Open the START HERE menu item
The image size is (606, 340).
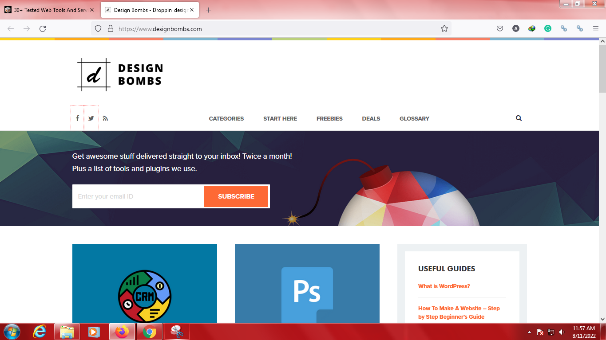pos(280,118)
